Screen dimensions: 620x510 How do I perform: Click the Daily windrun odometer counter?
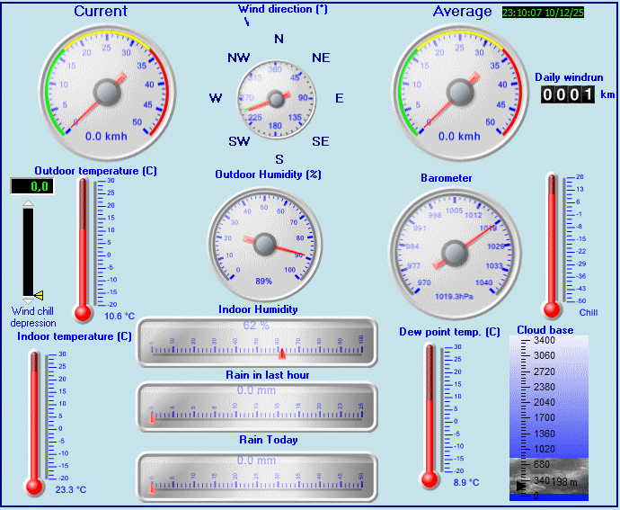pyautogui.click(x=568, y=94)
